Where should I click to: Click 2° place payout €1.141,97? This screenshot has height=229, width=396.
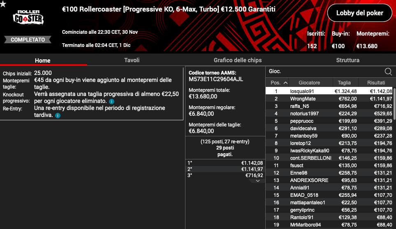click(x=225, y=169)
